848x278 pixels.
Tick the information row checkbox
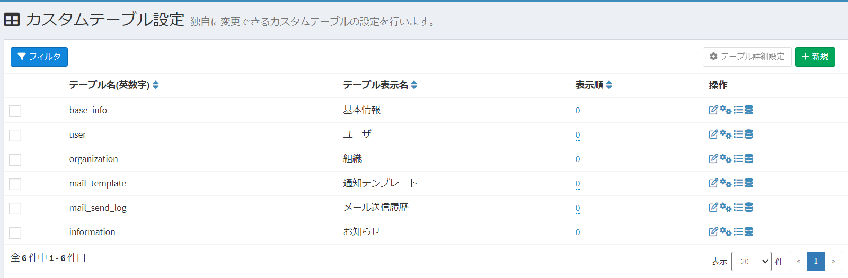[15, 232]
